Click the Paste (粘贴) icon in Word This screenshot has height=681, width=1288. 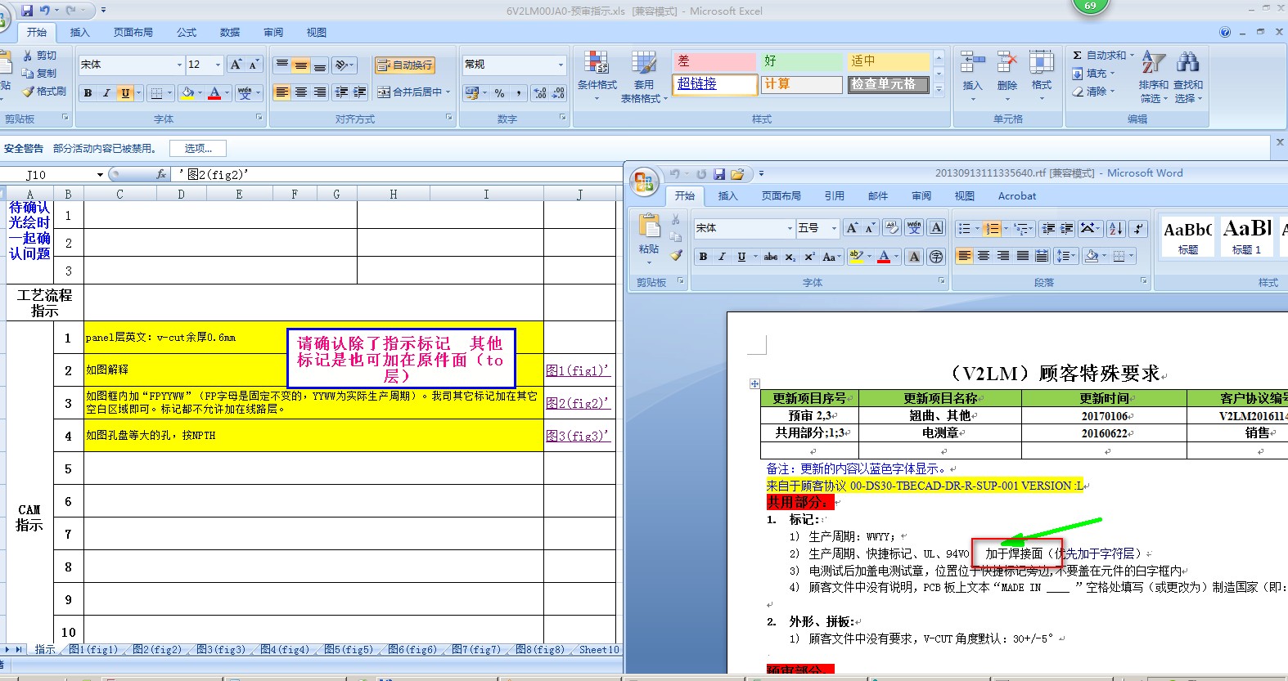[649, 226]
